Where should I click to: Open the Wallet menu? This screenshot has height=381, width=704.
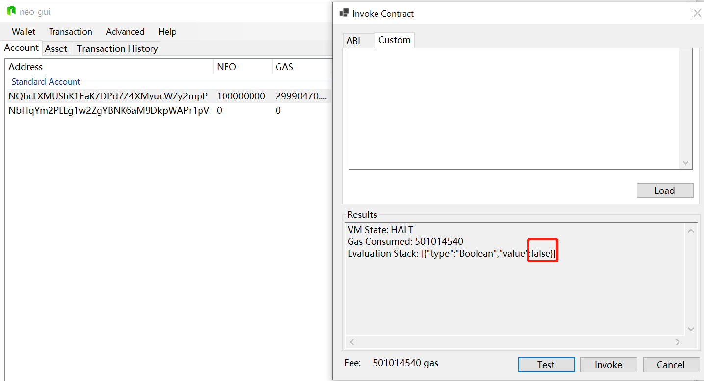tap(24, 32)
